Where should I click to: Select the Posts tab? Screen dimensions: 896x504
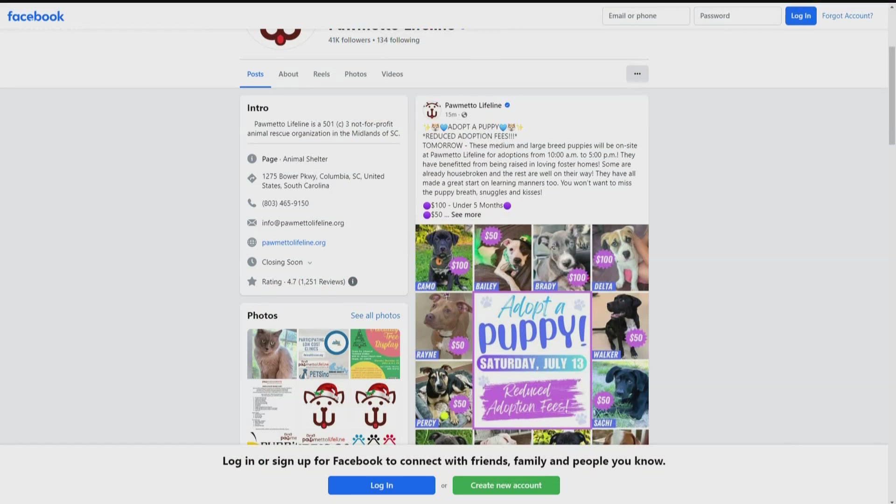tap(254, 74)
